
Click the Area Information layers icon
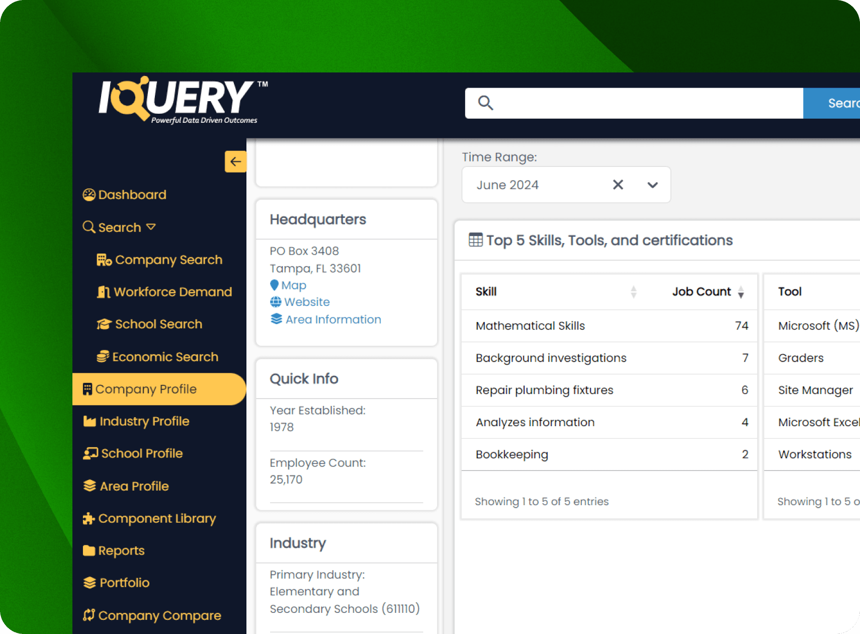click(276, 319)
